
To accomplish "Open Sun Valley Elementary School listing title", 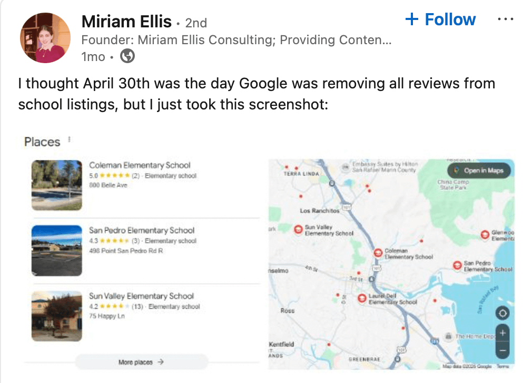I will tap(141, 296).
